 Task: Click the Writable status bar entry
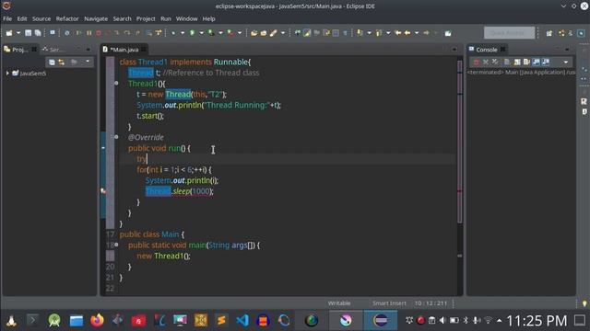tap(339, 302)
